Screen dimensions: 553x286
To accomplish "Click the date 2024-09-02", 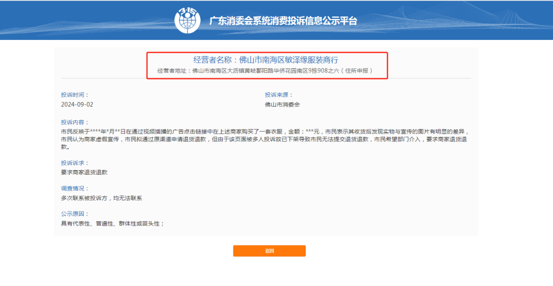I will tap(77, 105).
